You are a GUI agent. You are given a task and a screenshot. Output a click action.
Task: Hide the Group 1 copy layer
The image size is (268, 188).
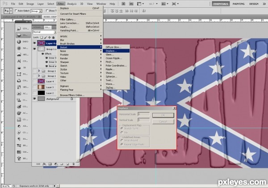(34, 49)
